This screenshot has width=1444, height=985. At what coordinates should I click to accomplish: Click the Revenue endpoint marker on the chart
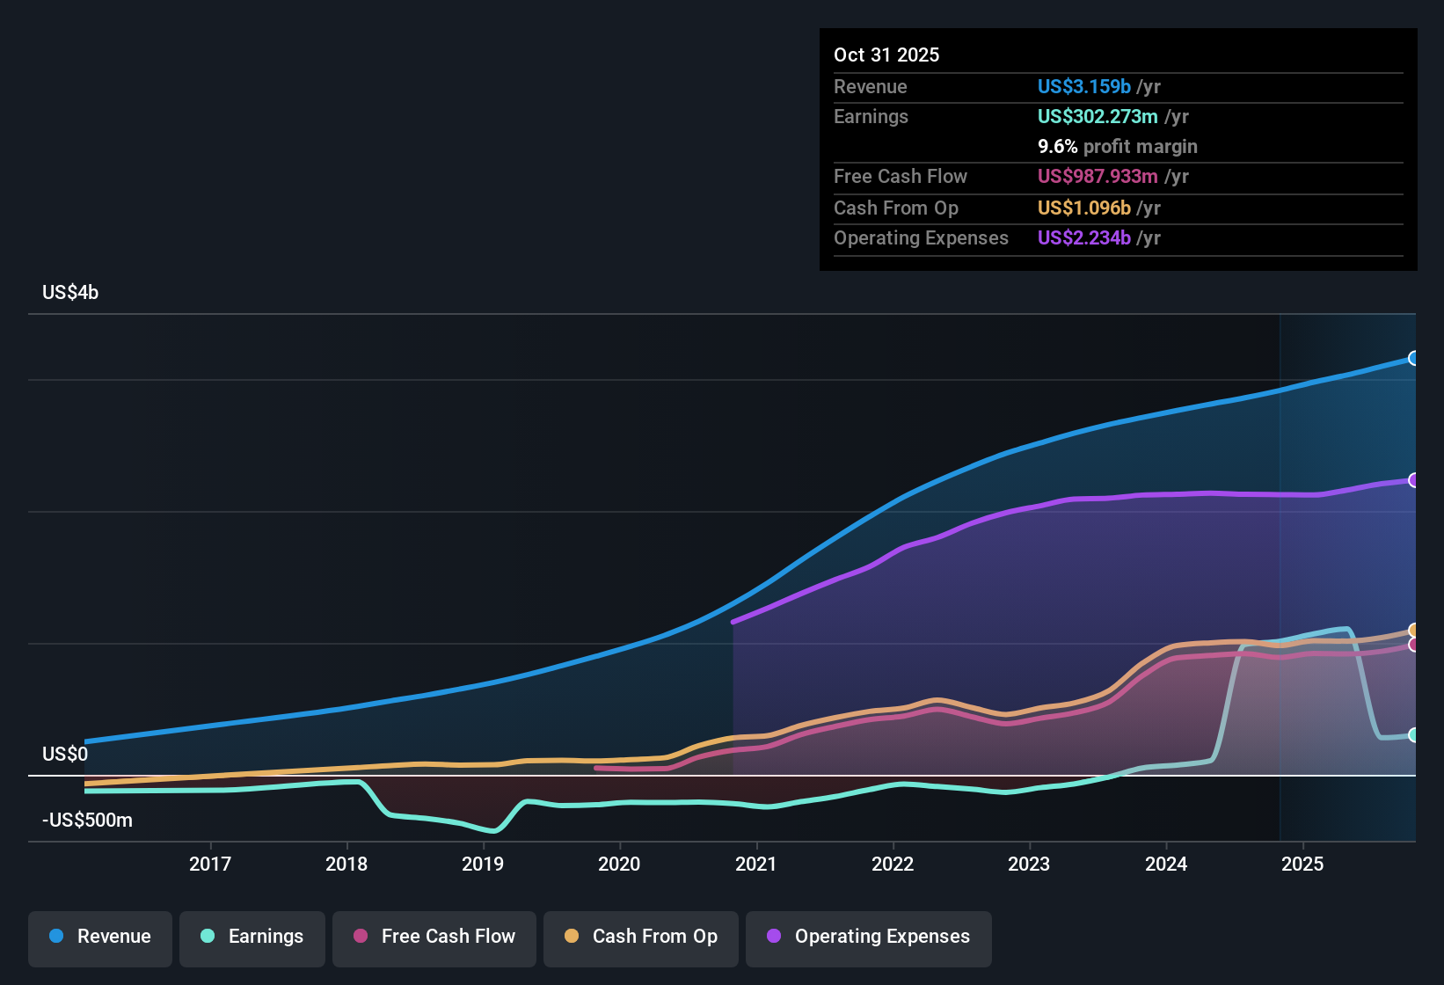click(x=1413, y=359)
